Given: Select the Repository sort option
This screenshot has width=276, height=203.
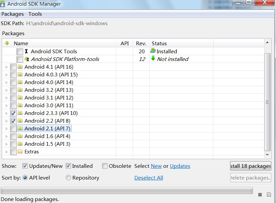Looking at the screenshot, I should point(68,178).
